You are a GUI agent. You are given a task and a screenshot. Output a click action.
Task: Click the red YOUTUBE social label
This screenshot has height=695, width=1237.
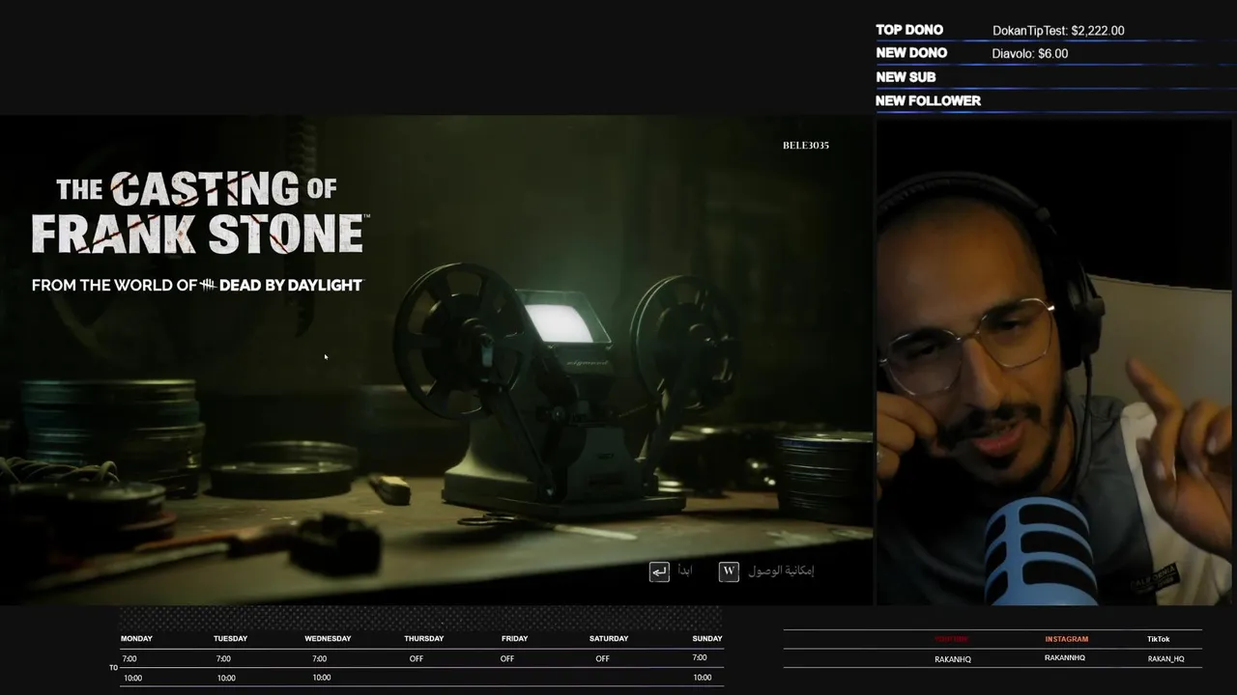click(x=951, y=639)
